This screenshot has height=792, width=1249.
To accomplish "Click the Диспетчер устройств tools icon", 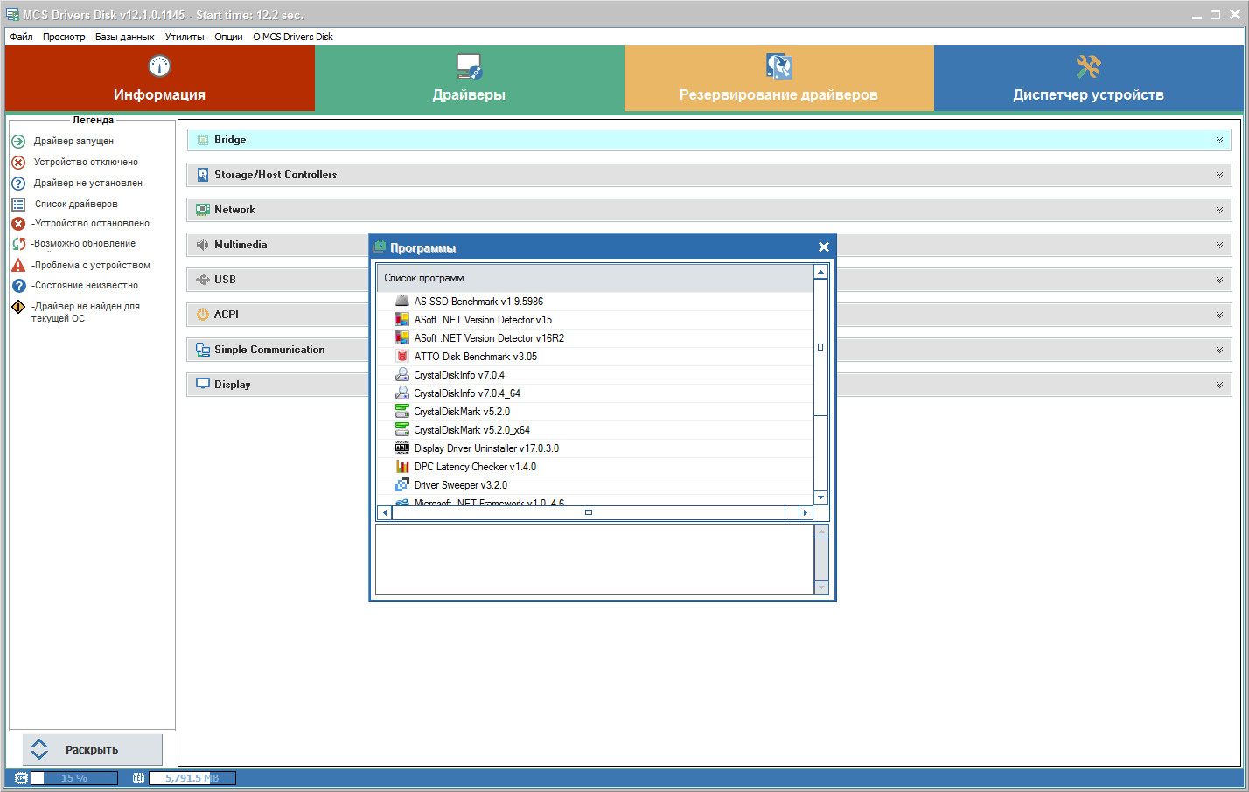I will [x=1088, y=66].
